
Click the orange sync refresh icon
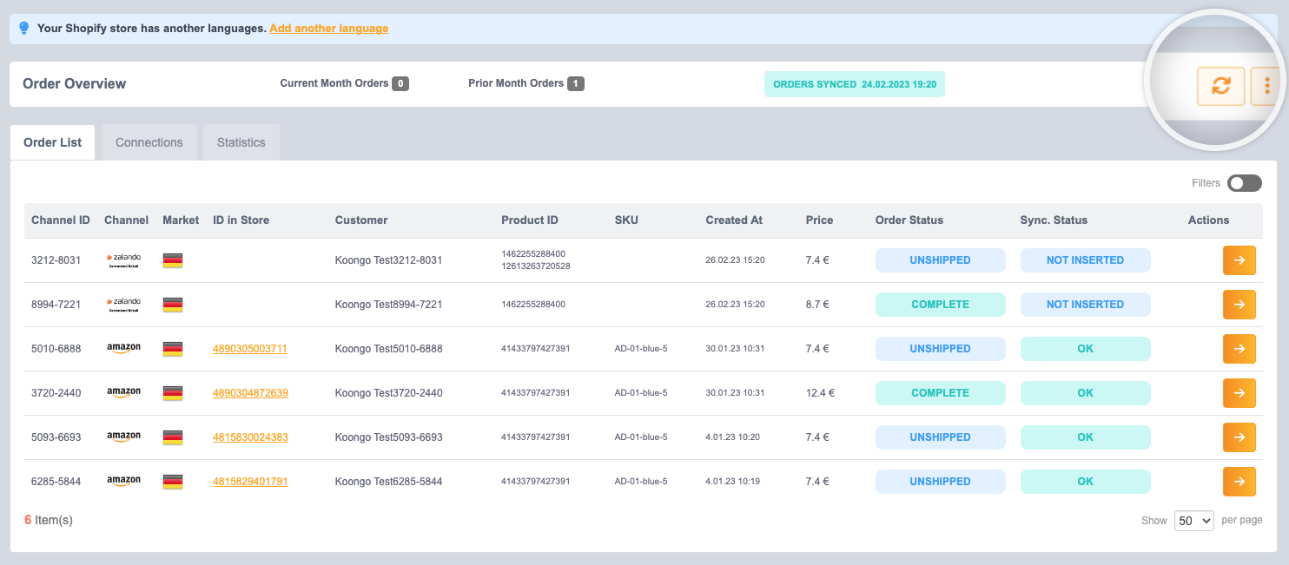click(1220, 86)
